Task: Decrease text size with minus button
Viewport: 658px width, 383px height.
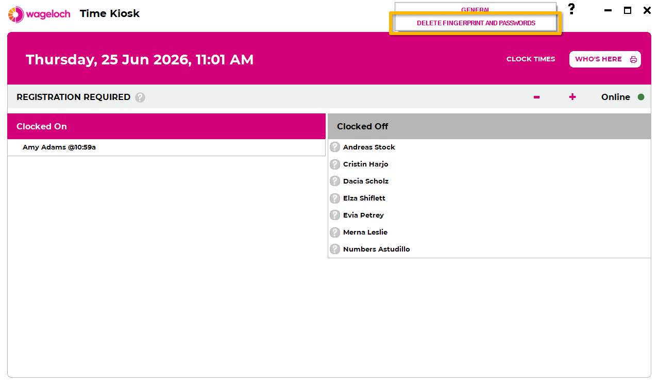Action: [x=536, y=97]
